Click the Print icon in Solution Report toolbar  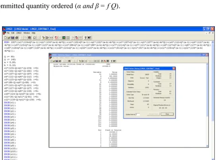tap(60, 61)
